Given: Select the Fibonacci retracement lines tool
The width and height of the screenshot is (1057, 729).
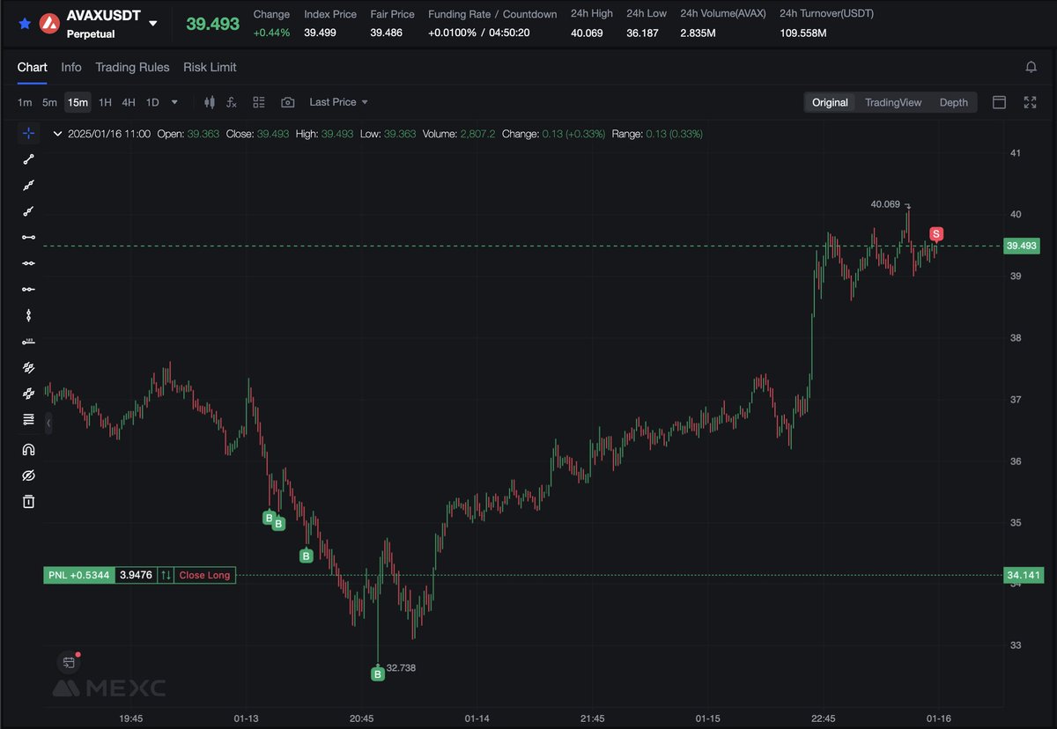Looking at the screenshot, I should (x=28, y=419).
